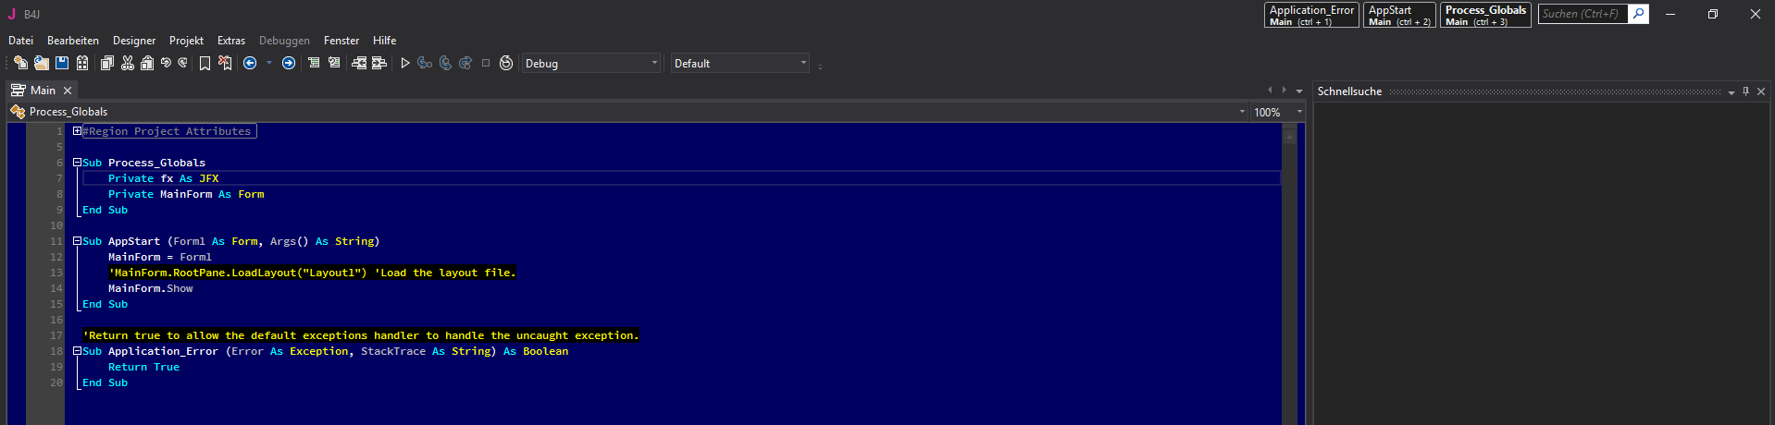Open the Projekt menu
Screen dimensions: 1775x425
(x=186, y=41)
